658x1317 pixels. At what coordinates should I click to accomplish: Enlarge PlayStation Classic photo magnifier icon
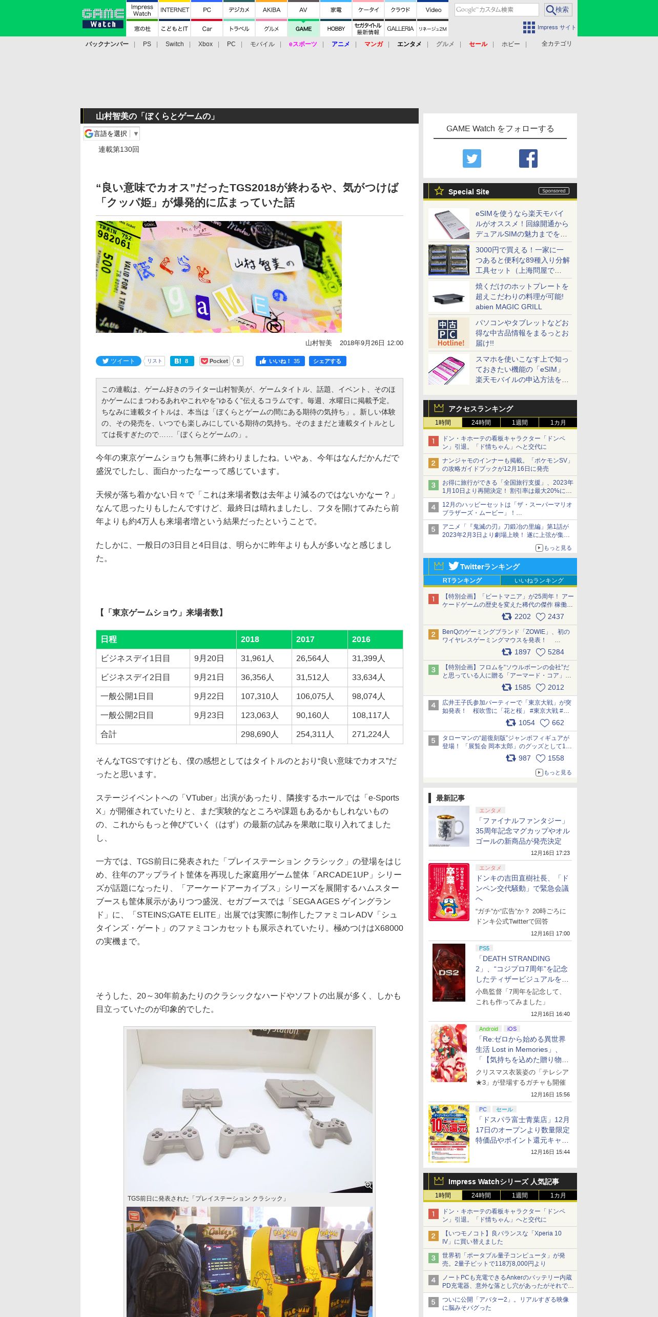coord(368,1185)
